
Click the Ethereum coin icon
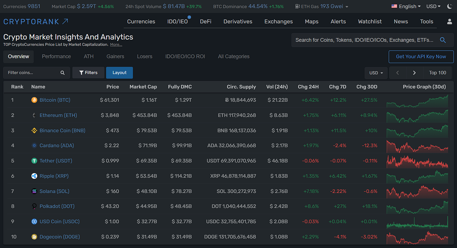34,115
